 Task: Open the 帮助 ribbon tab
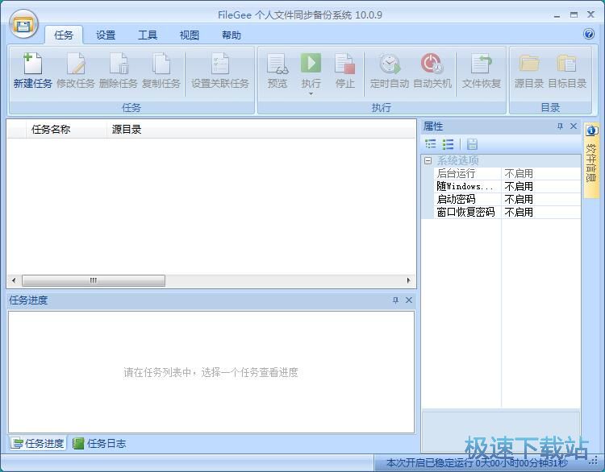click(x=232, y=35)
